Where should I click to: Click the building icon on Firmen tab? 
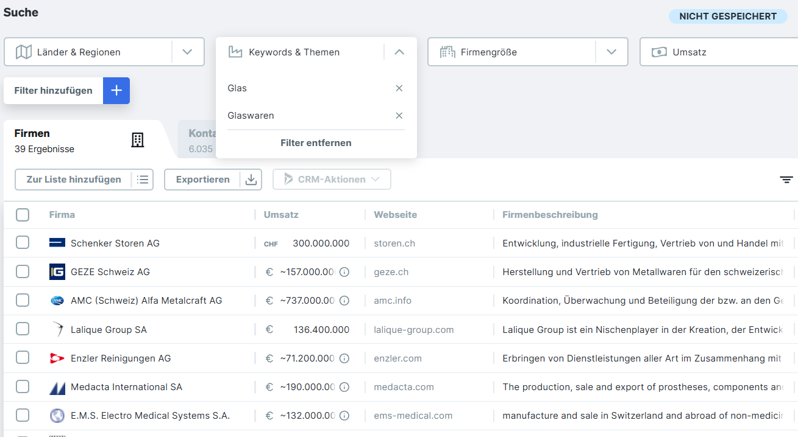coord(138,140)
